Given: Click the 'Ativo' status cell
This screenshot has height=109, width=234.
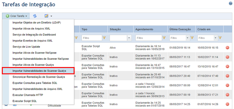Looking at the screenshot, I should [x=113, y=48].
